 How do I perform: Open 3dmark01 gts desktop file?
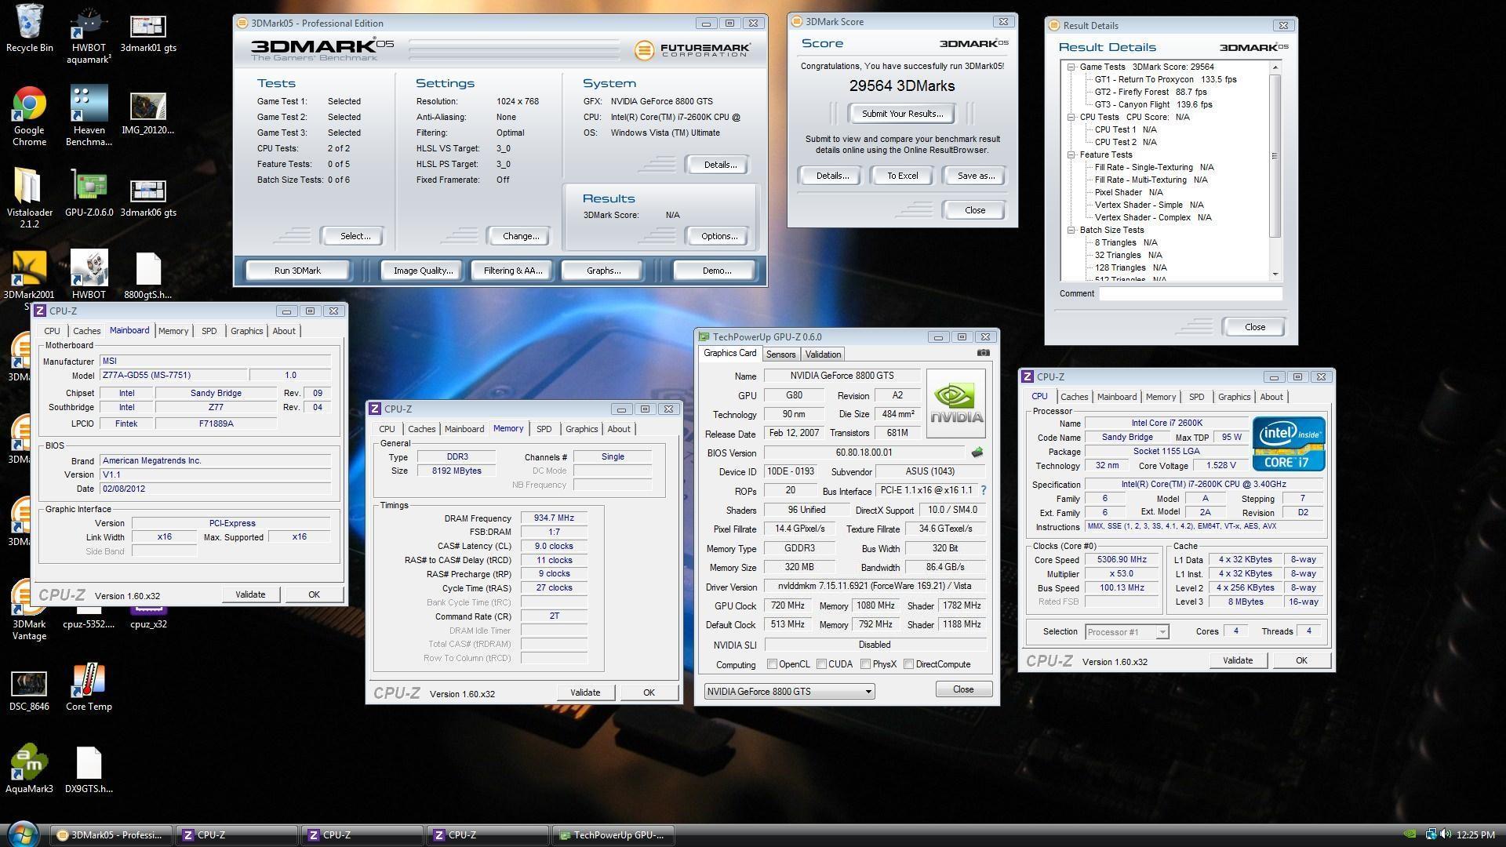click(x=148, y=33)
